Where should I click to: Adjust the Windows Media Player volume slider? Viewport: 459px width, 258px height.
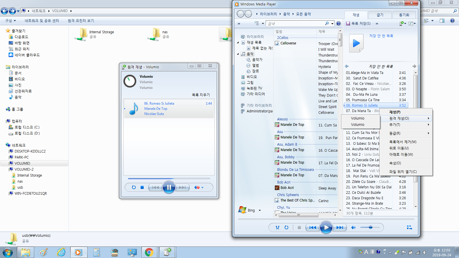370,227
